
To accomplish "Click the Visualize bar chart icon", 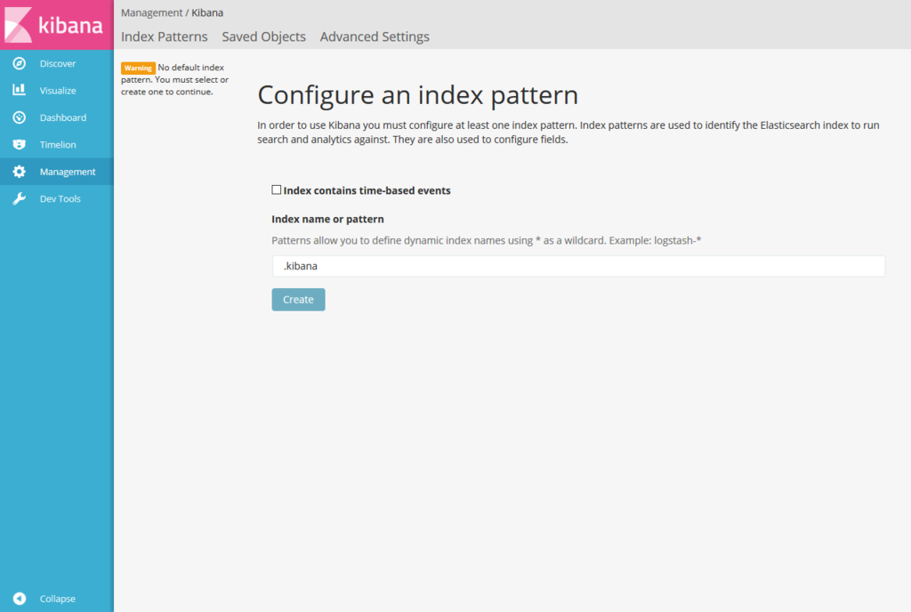I will click(x=20, y=90).
